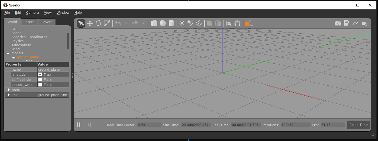Click the Iterations value field
The height and width of the screenshot is (141, 378).
point(295,125)
